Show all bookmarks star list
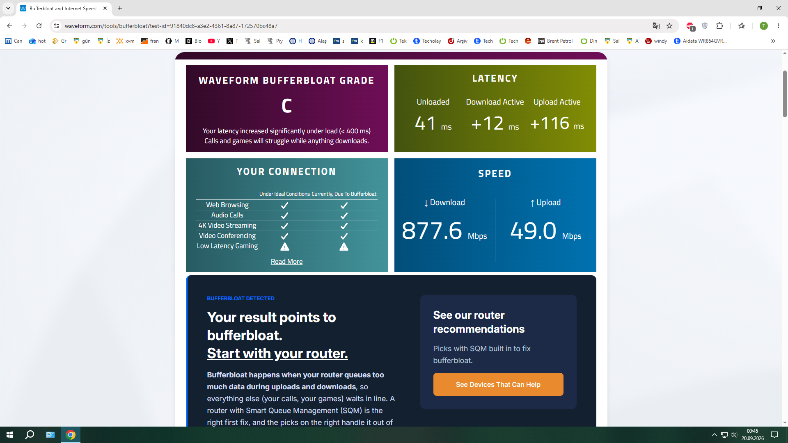 pyautogui.click(x=742, y=26)
